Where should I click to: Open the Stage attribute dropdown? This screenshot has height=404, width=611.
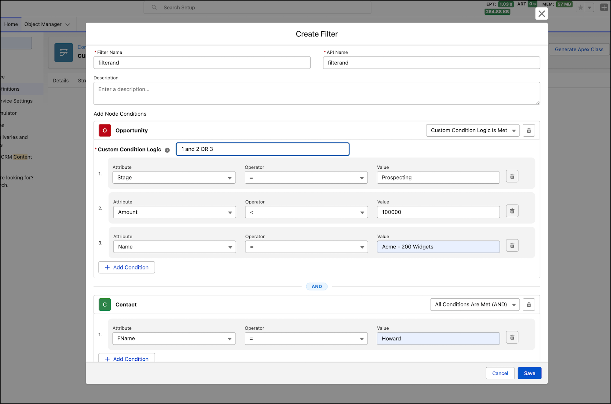pyautogui.click(x=174, y=178)
